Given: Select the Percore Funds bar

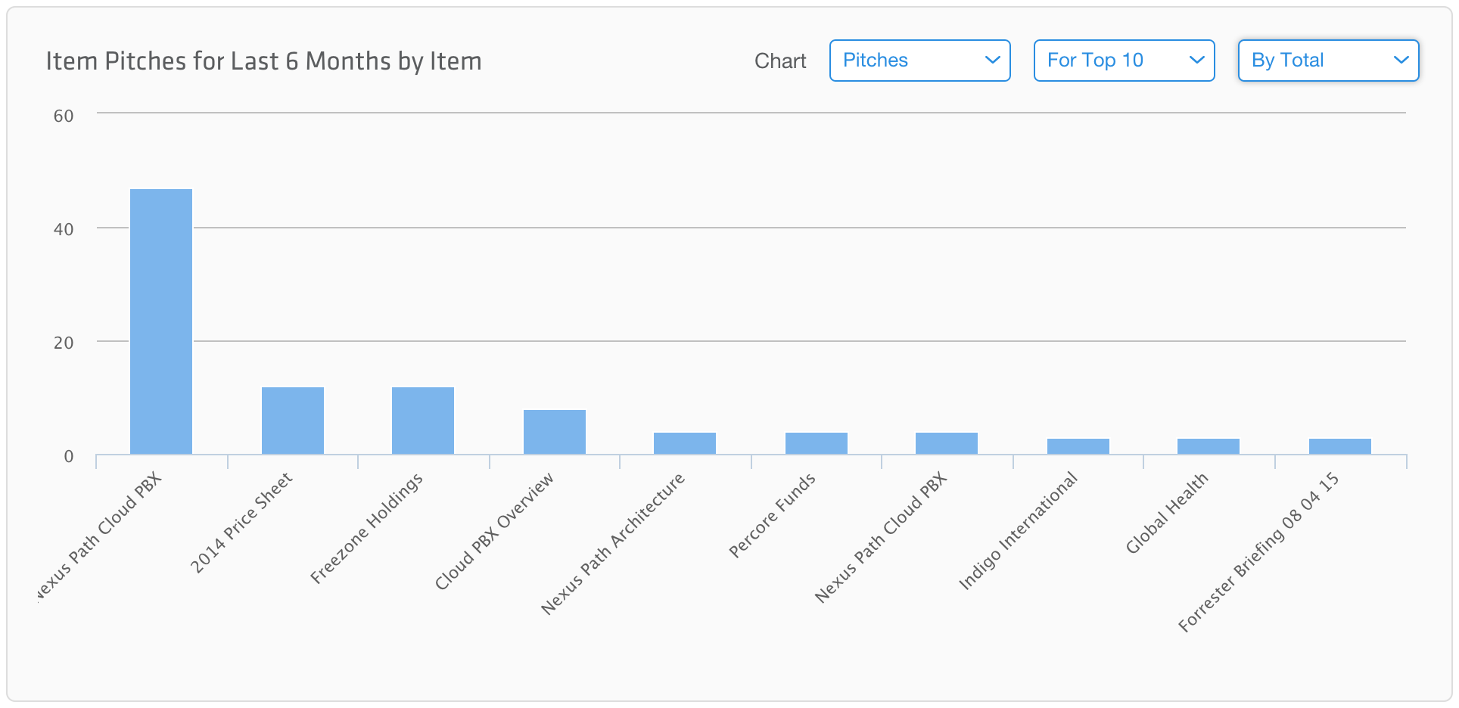Looking at the screenshot, I should tap(817, 443).
